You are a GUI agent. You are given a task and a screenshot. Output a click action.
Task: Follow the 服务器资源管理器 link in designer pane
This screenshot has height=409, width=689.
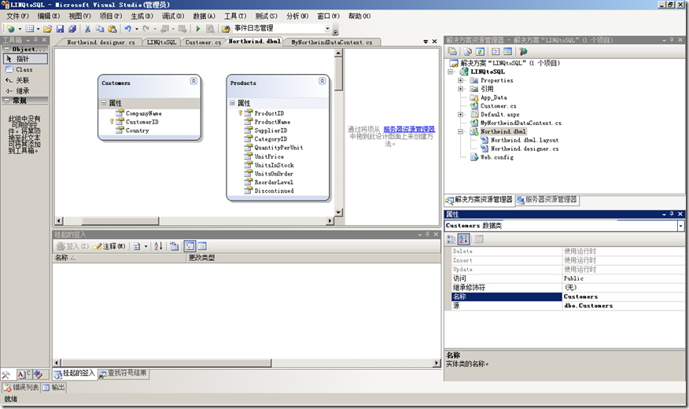pos(409,129)
